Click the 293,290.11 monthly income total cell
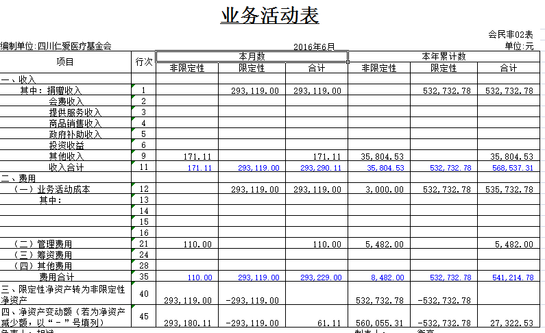This screenshot has height=333, width=545. coord(316,168)
